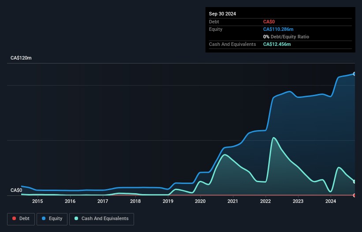Click the Debt CA$0 value in tooltip

(x=269, y=22)
